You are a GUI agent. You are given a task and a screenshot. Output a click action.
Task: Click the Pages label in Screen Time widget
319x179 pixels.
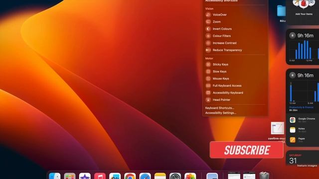pos(302,139)
